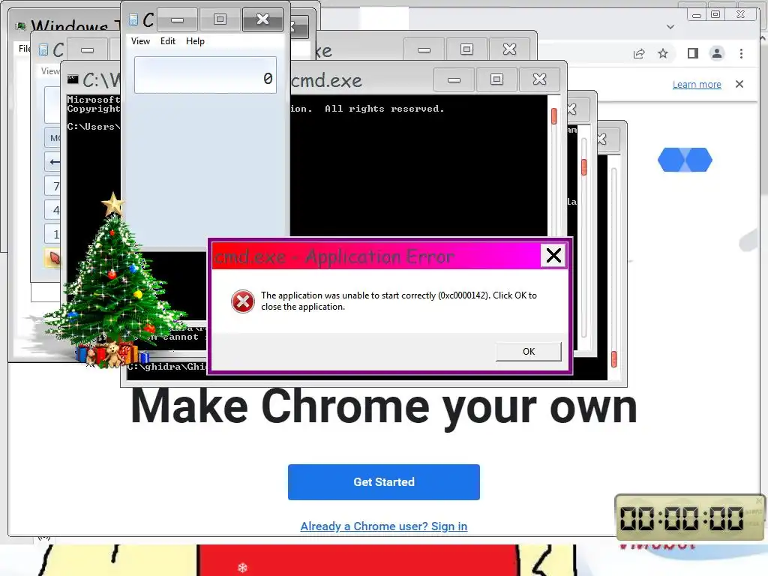The height and width of the screenshot is (576, 768).
Task: Minimize the cmd.exe console window
Action: tap(454, 79)
